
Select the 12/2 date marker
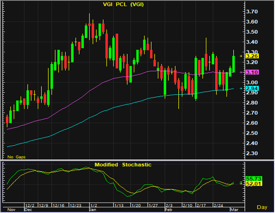(29, 206)
